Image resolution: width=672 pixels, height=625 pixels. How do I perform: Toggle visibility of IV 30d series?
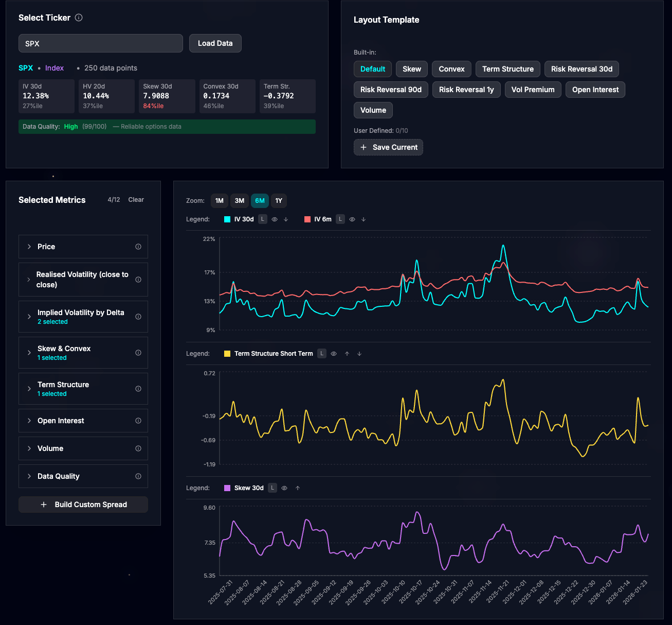(275, 219)
